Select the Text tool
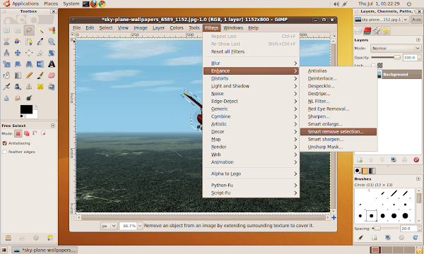 click(52, 64)
